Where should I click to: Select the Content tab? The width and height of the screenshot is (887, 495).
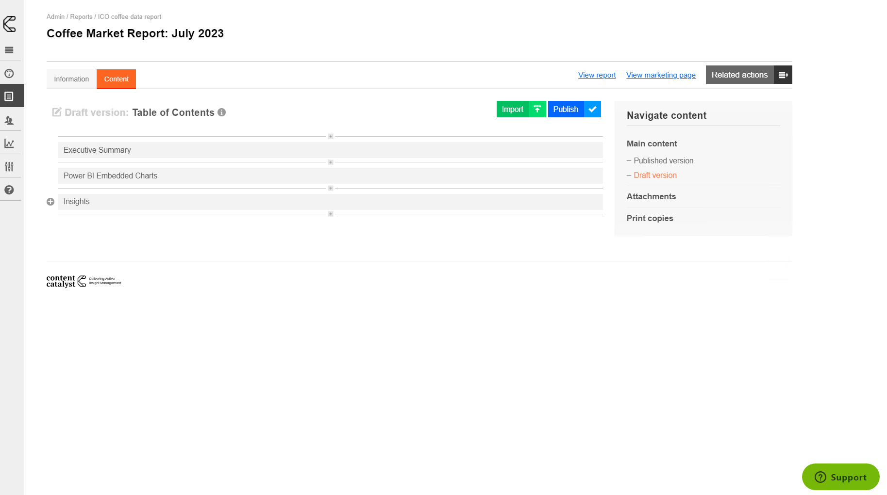click(117, 79)
